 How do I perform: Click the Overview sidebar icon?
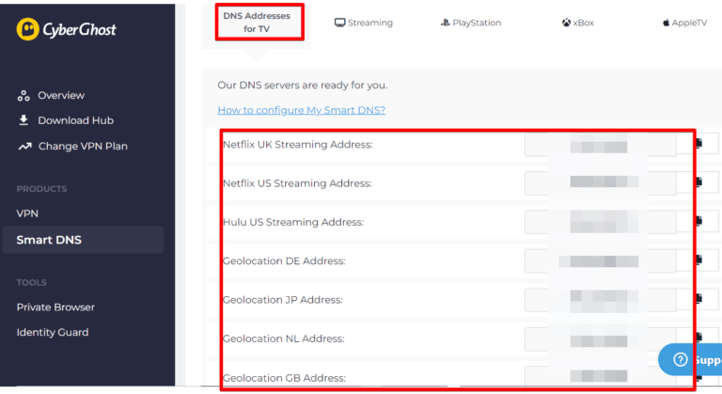coord(24,96)
